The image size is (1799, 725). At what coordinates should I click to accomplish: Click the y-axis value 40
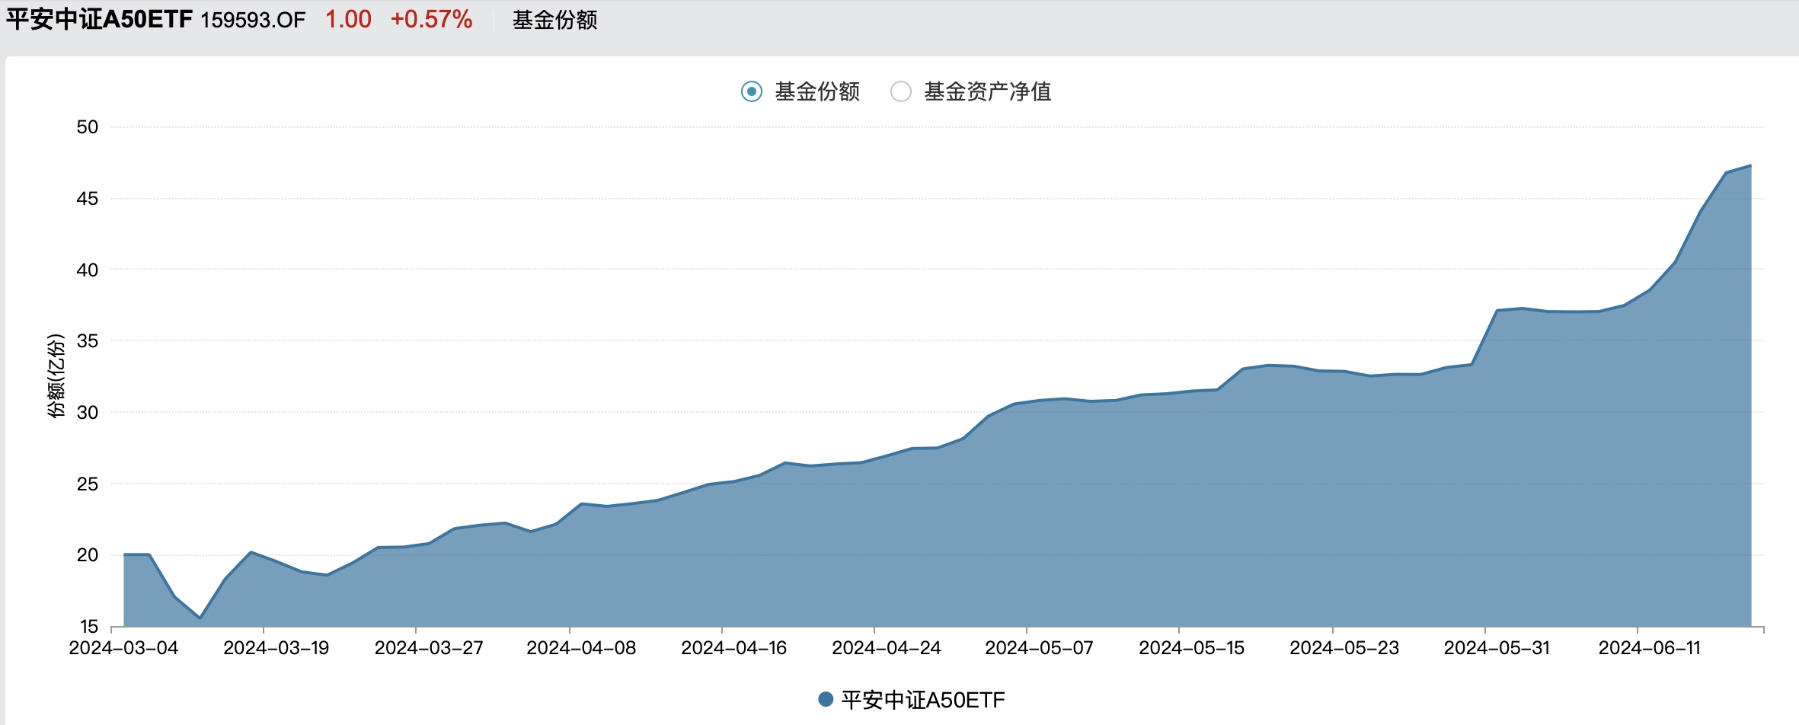click(x=88, y=270)
